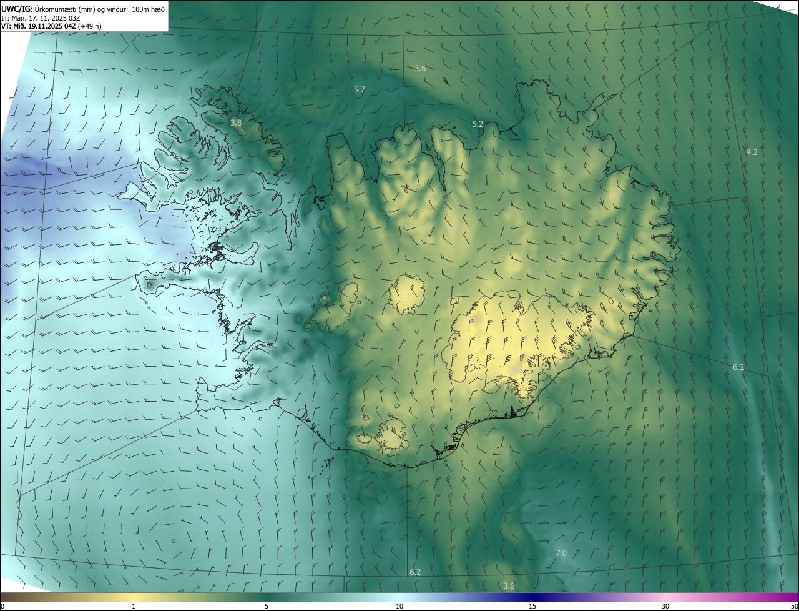Click the 6.2 value off the southeast coast

(x=738, y=367)
